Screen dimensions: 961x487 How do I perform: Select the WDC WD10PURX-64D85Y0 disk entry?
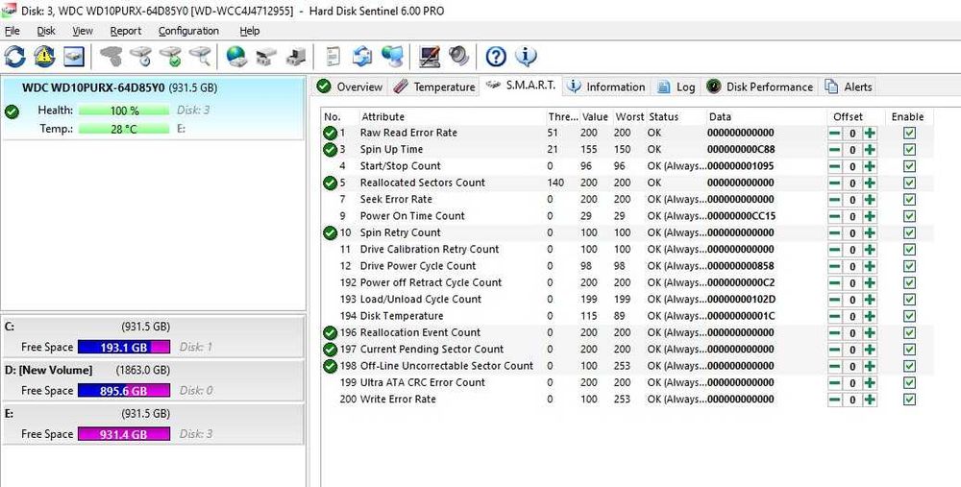click(x=153, y=109)
